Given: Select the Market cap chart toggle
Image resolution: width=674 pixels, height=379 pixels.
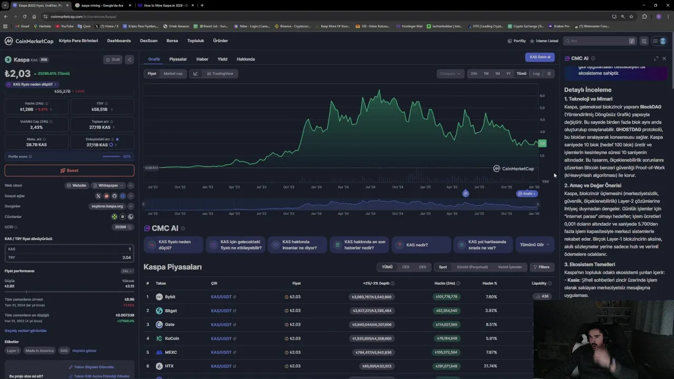Looking at the screenshot, I should tap(173, 74).
